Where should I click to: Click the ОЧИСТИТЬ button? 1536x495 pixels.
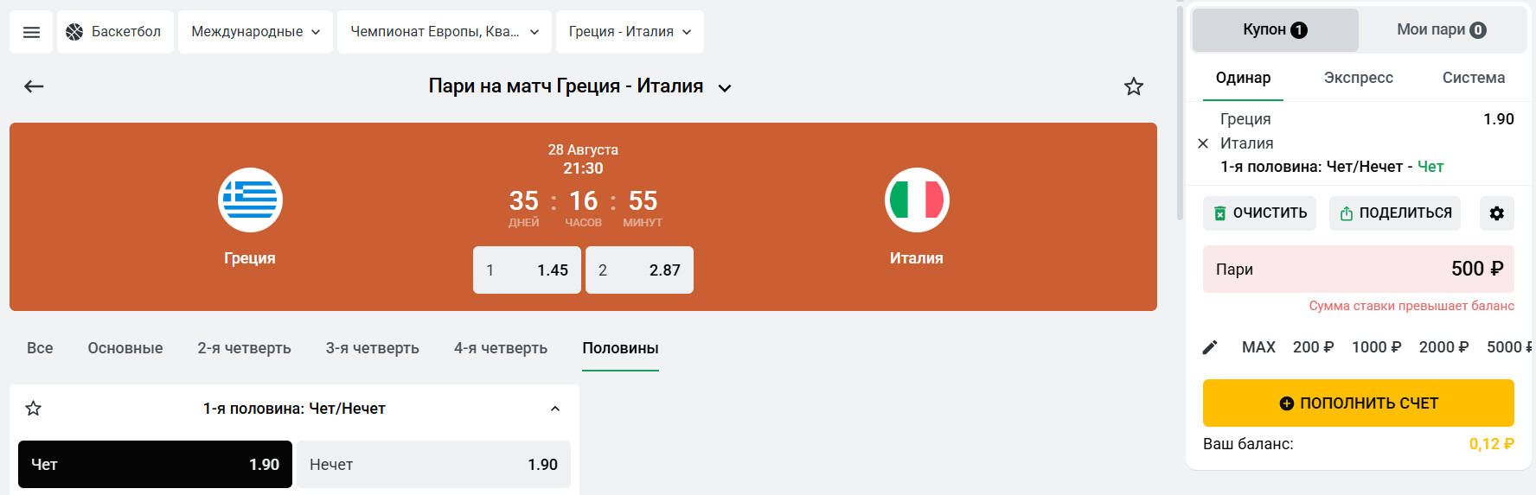click(1259, 213)
